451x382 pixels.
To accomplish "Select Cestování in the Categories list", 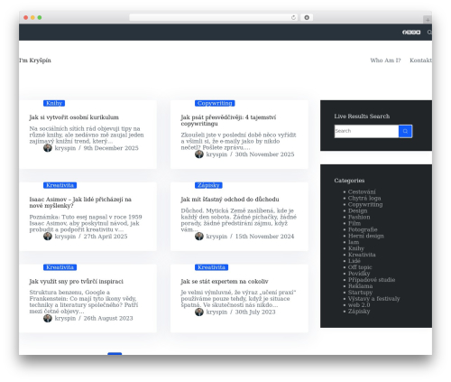I will tap(362, 191).
